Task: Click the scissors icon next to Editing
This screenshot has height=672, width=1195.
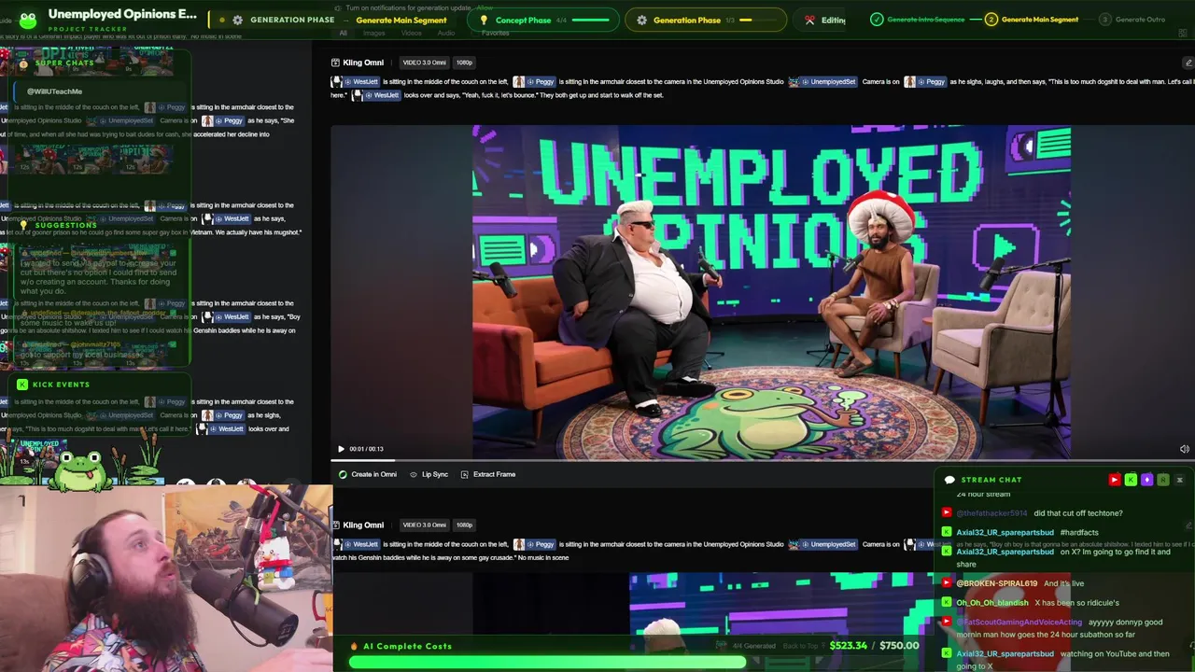Action: pyautogui.click(x=809, y=20)
